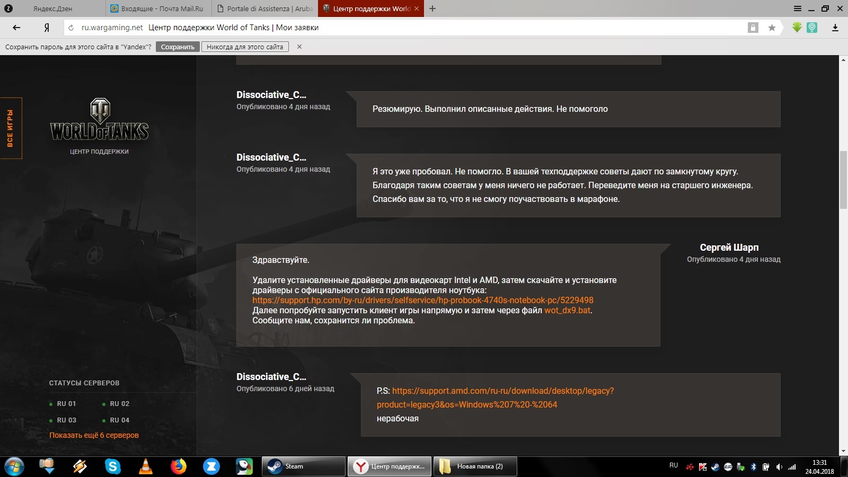848x477 pixels.
Task: Click the page vertical scrollbar thumb
Action: click(843, 180)
